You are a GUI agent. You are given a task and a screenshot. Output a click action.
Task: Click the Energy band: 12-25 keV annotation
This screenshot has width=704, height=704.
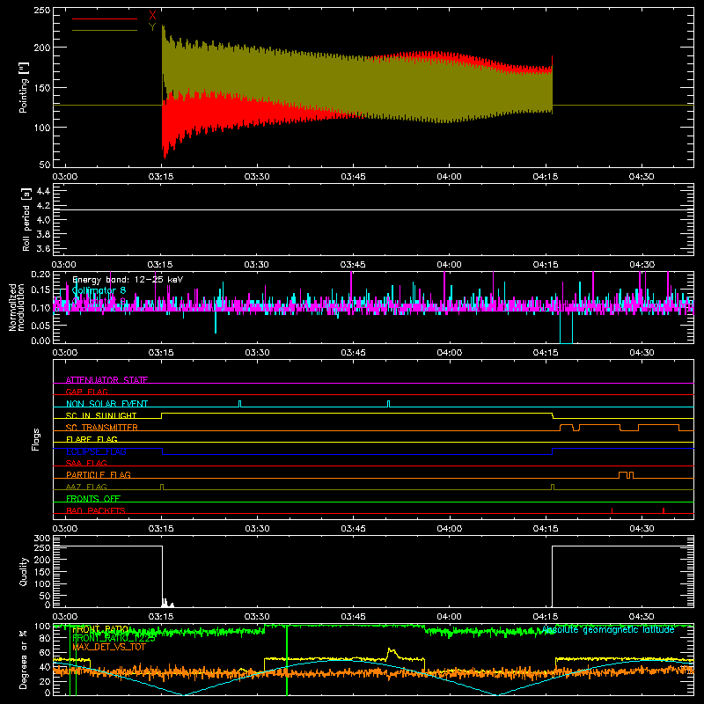[x=128, y=280]
